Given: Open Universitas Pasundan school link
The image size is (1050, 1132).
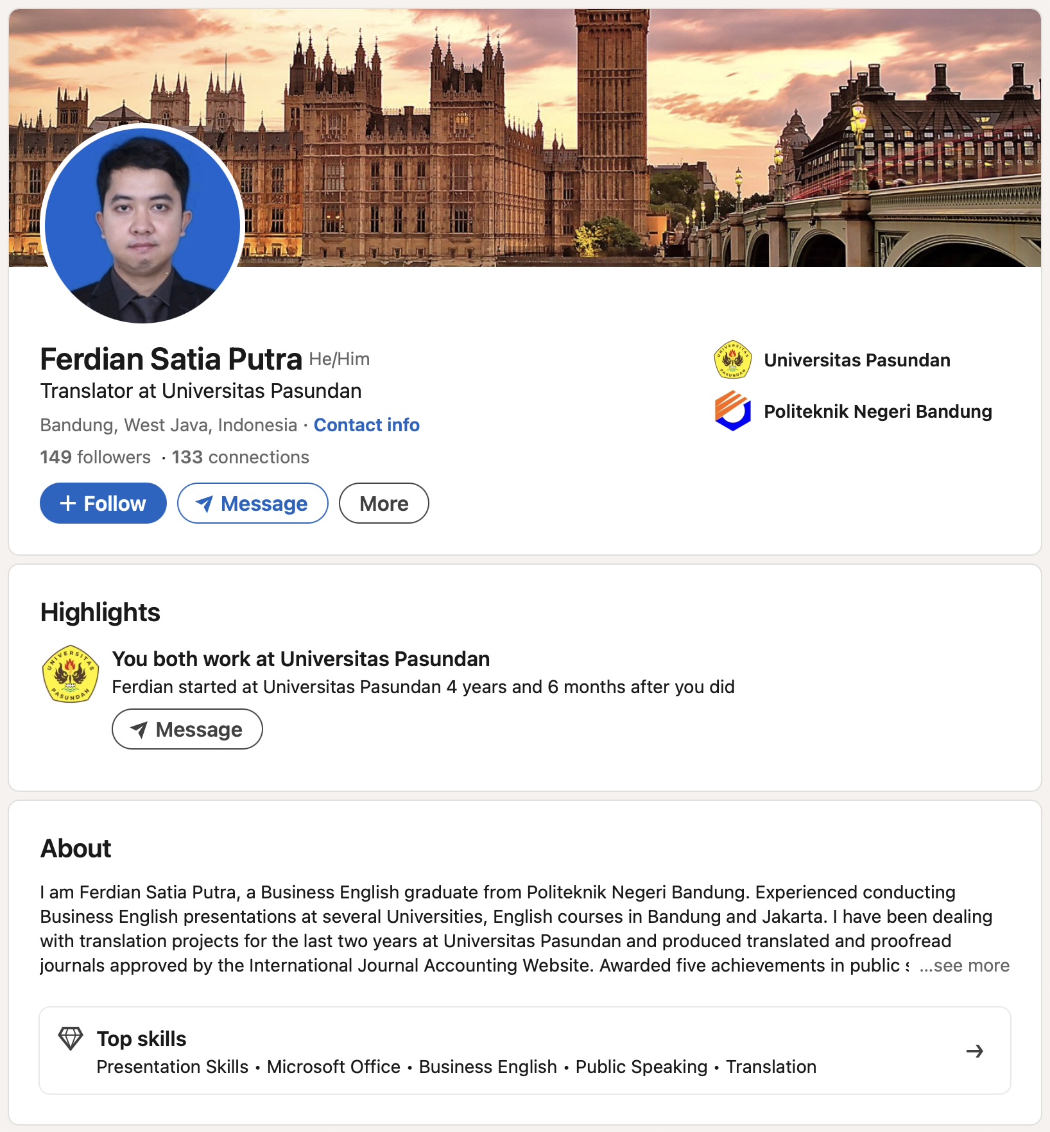Looking at the screenshot, I should tap(857, 360).
